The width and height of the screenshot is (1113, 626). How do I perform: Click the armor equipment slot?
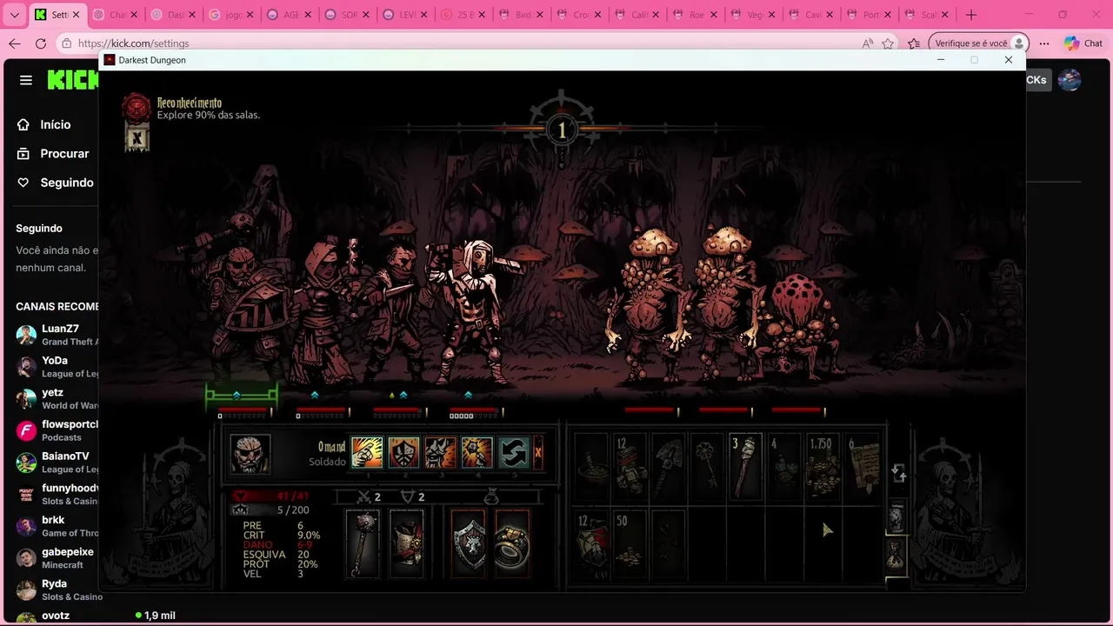point(406,543)
